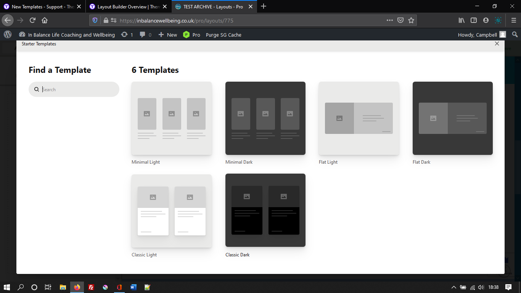Click the 'Find a Template' heading
This screenshot has height=293, width=521.
click(x=60, y=70)
